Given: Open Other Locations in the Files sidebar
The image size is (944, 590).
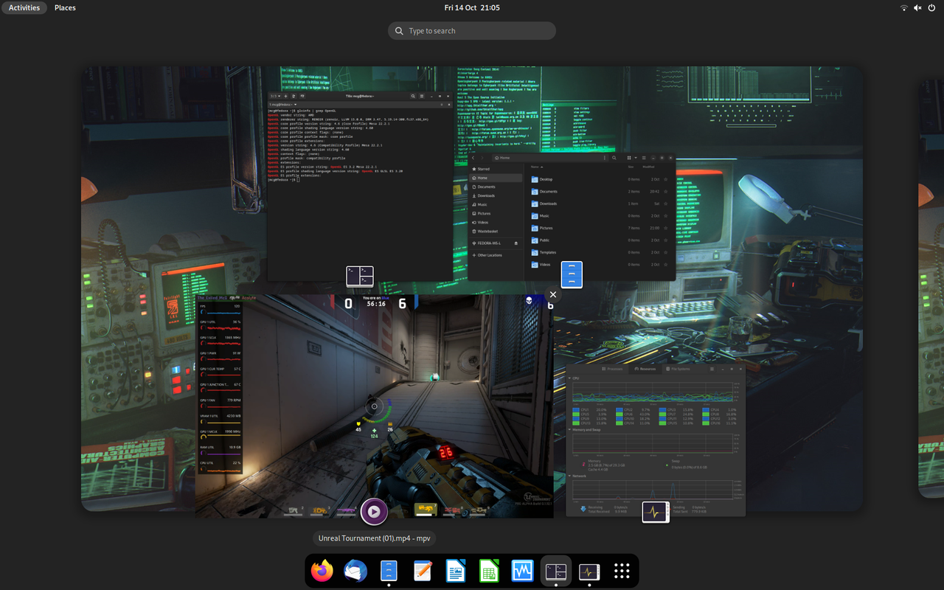Looking at the screenshot, I should pyautogui.click(x=487, y=255).
